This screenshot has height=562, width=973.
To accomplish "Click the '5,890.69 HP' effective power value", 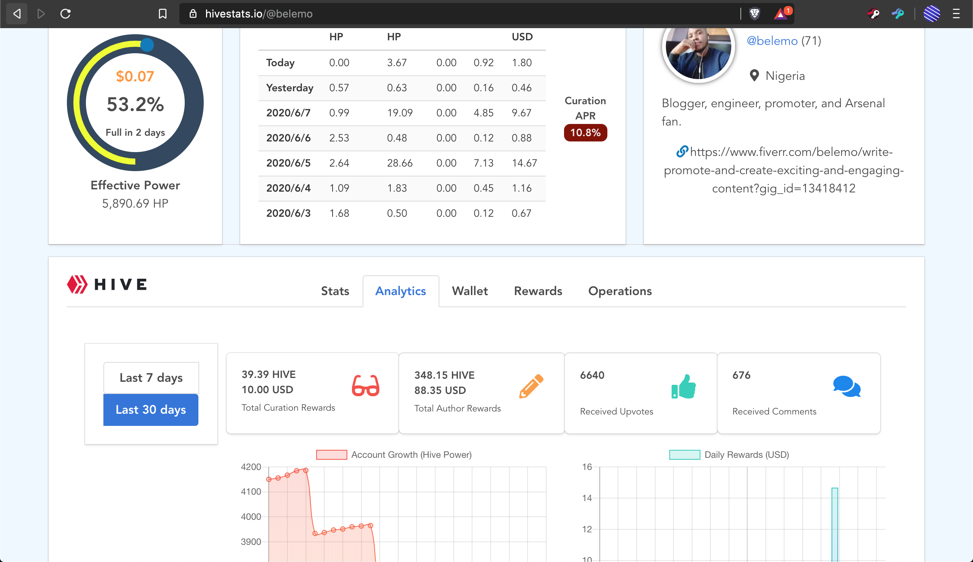I will pos(135,203).
